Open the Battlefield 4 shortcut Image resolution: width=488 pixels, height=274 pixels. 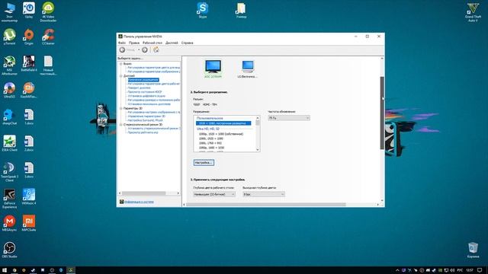[x=29, y=64]
